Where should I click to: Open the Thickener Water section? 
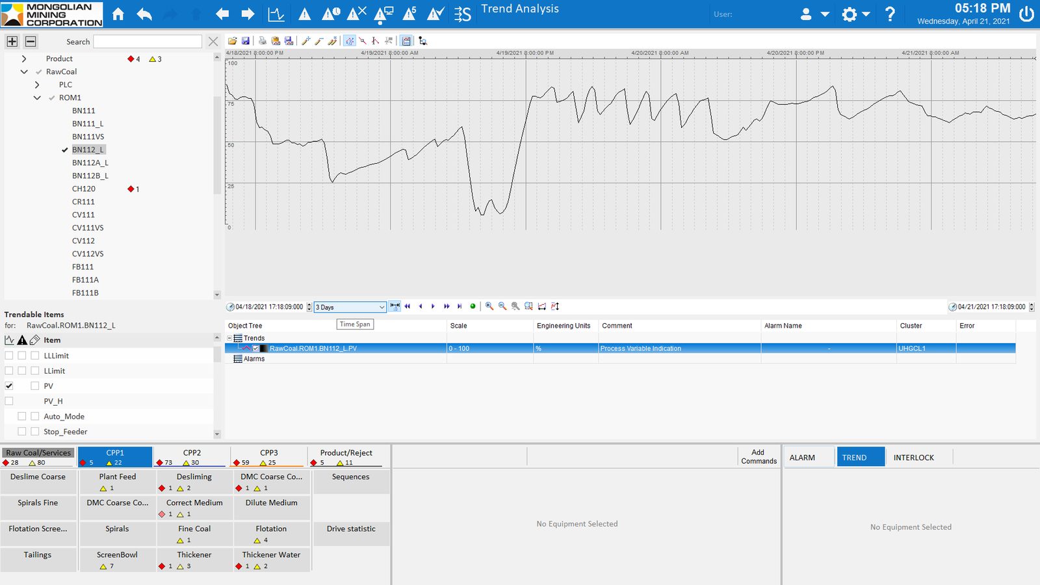pyautogui.click(x=271, y=560)
